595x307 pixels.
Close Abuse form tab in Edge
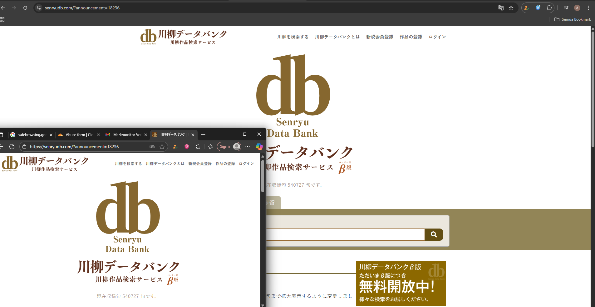pos(98,135)
